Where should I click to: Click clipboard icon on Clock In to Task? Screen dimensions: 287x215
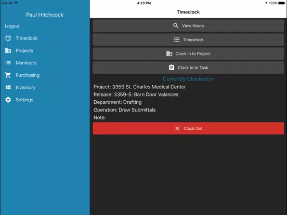point(172,68)
